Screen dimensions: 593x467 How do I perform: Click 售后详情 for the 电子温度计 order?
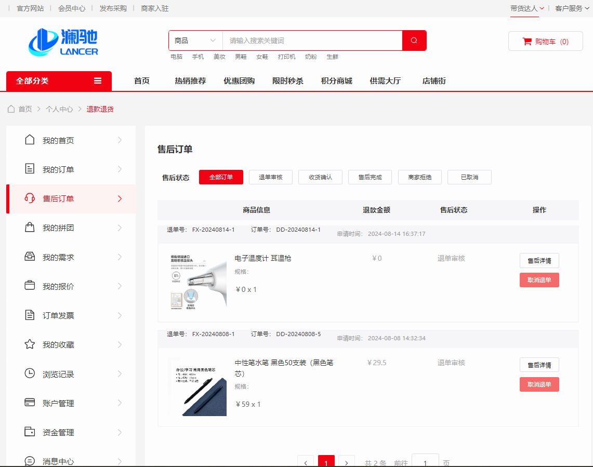click(x=539, y=261)
